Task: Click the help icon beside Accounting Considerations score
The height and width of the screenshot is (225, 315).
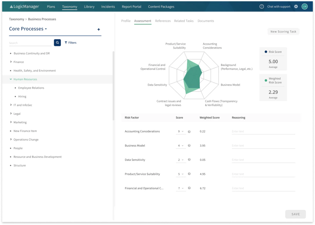Action: (x=189, y=131)
